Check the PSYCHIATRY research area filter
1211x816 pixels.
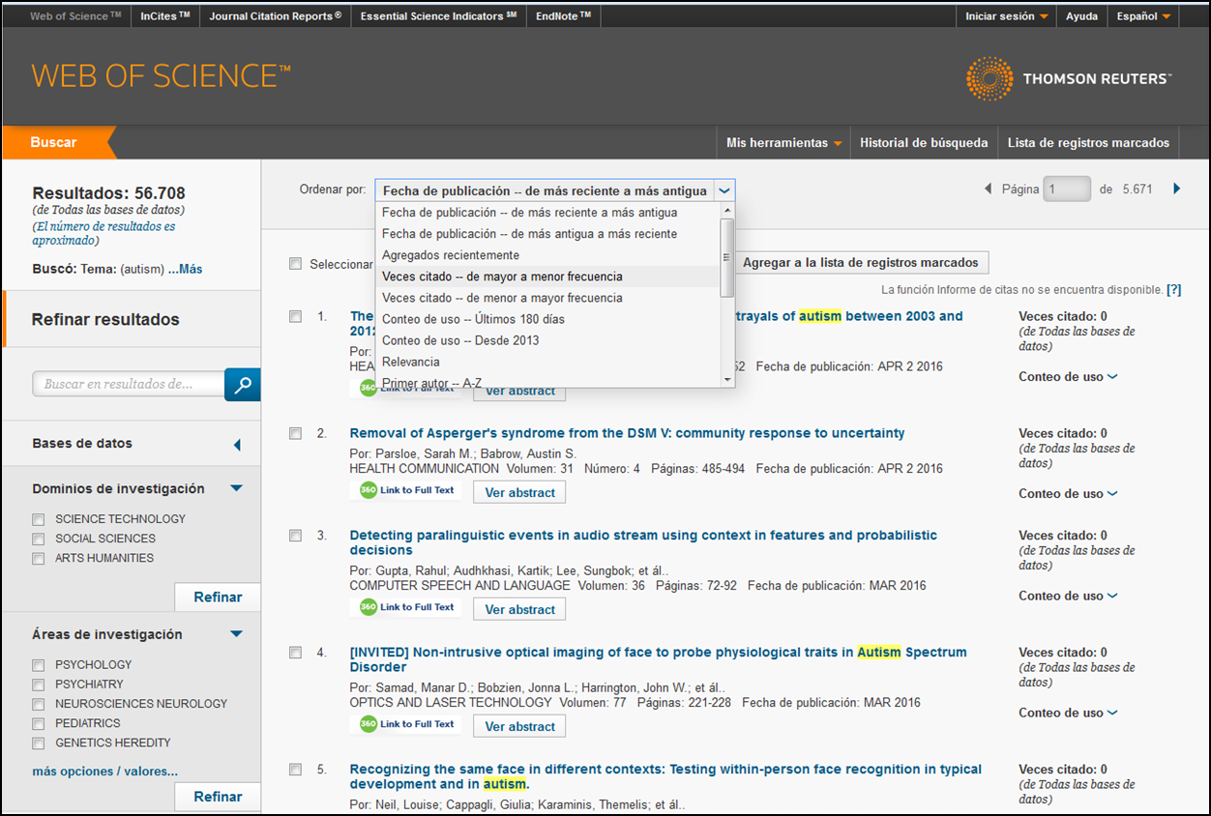point(39,685)
